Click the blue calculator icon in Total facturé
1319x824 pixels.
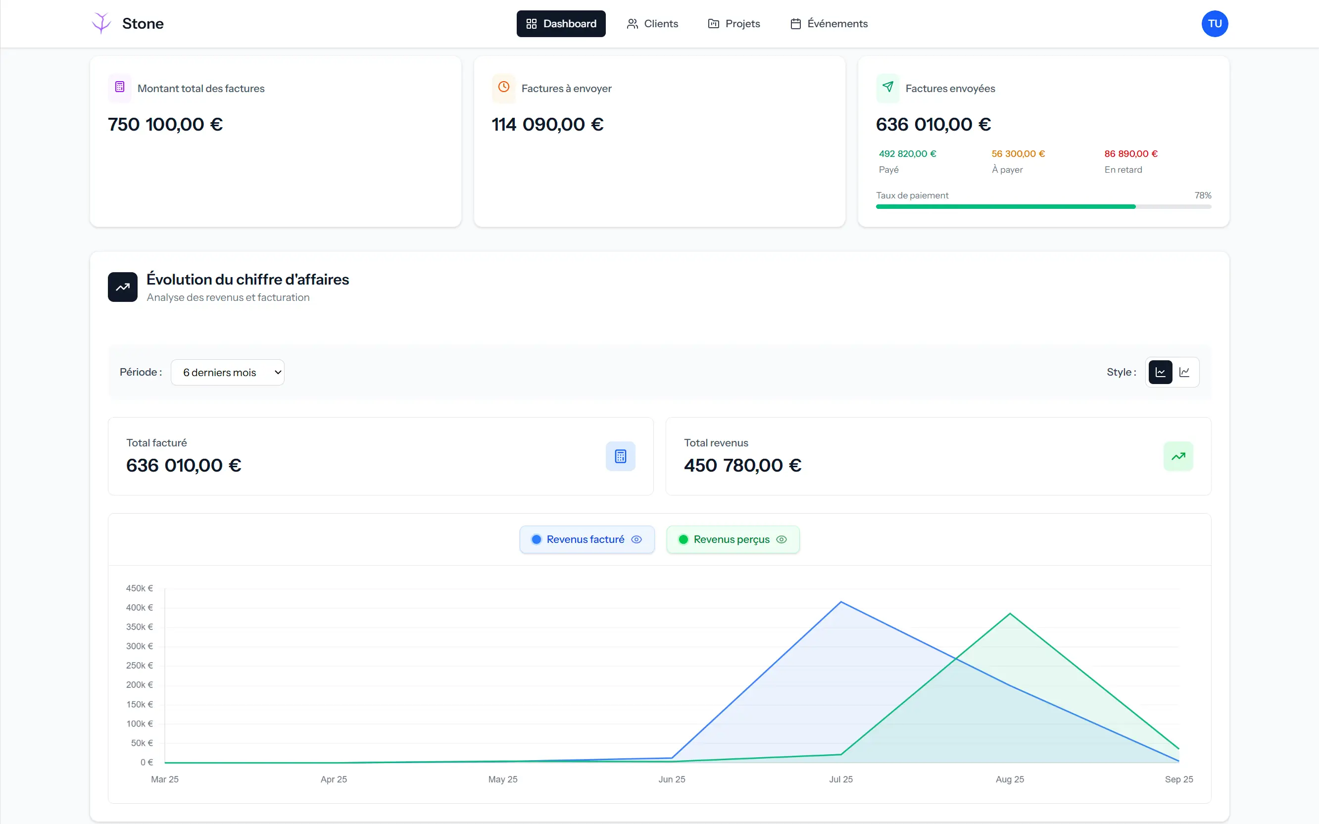point(620,456)
